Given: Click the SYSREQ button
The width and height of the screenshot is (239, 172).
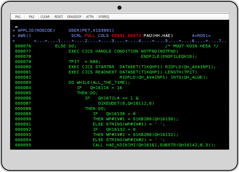Looking at the screenshot, I should pyautogui.click(x=104, y=17).
